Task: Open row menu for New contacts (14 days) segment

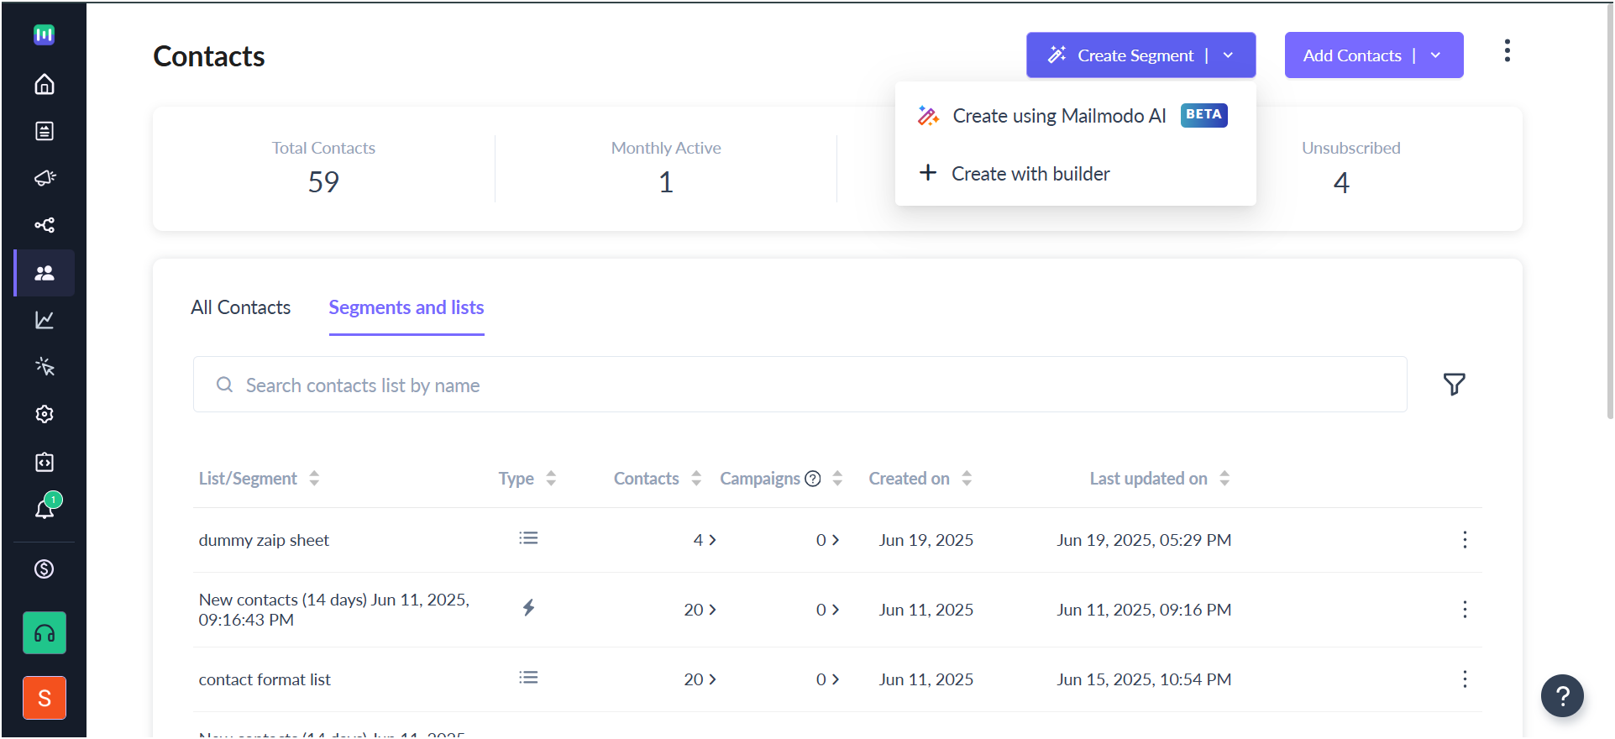Action: 1465,610
